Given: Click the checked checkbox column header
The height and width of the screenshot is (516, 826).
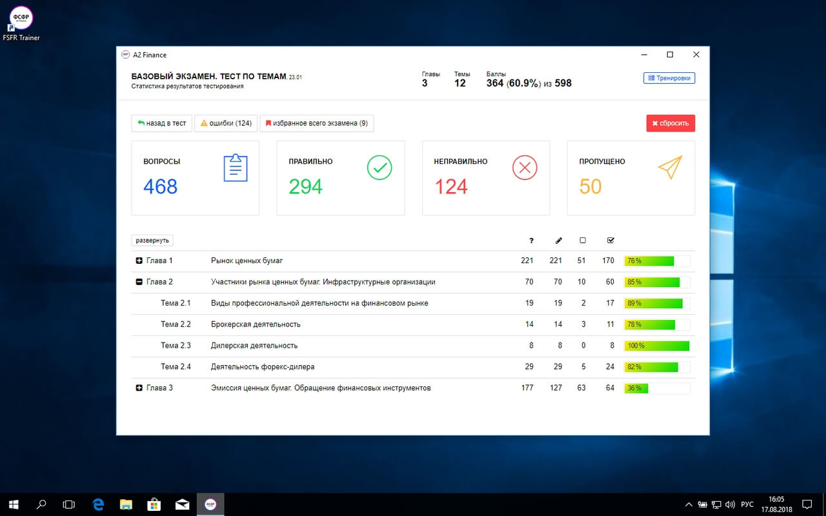Looking at the screenshot, I should [610, 241].
